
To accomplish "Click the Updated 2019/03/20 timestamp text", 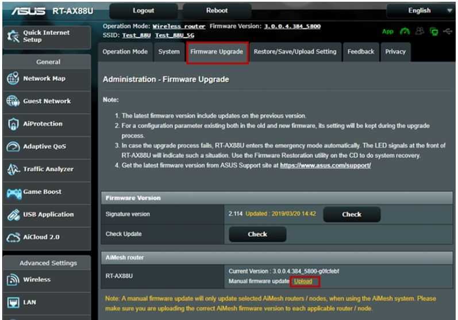I will 280,214.
